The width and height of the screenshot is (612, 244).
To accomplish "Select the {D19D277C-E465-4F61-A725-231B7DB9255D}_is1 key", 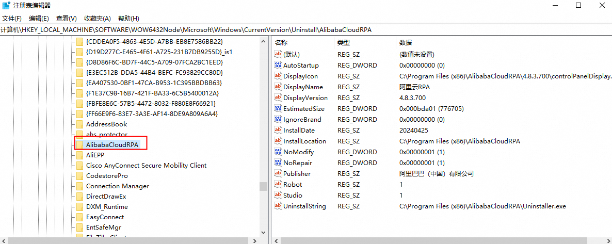I will tap(159, 52).
